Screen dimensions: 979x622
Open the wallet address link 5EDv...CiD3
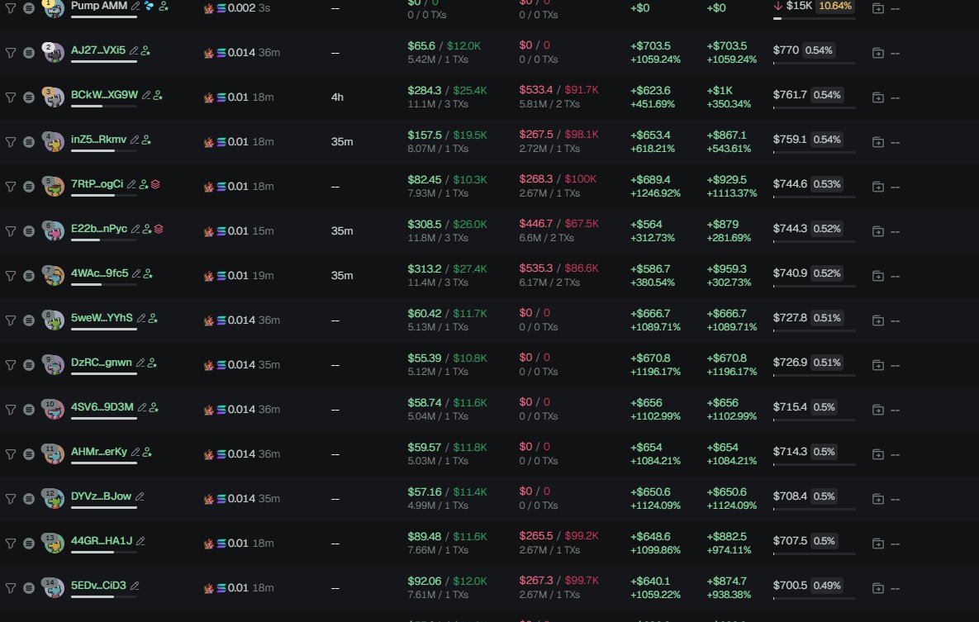[98, 586]
